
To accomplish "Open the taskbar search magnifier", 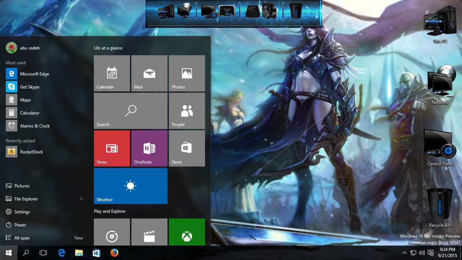I will point(26,253).
